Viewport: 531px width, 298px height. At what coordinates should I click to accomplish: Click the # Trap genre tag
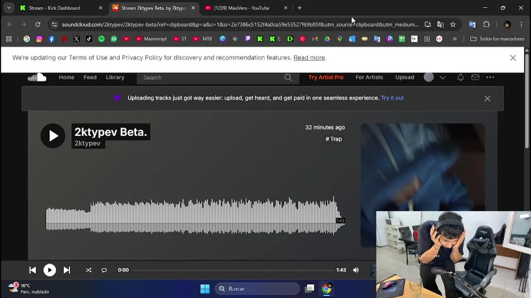(334, 139)
